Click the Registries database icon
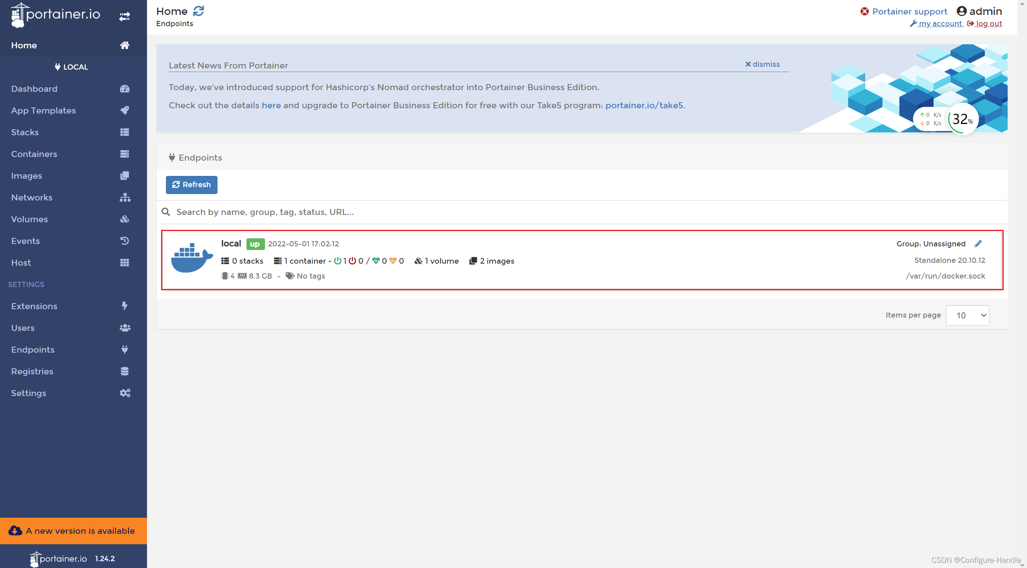This screenshot has height=568, width=1027. (x=125, y=371)
